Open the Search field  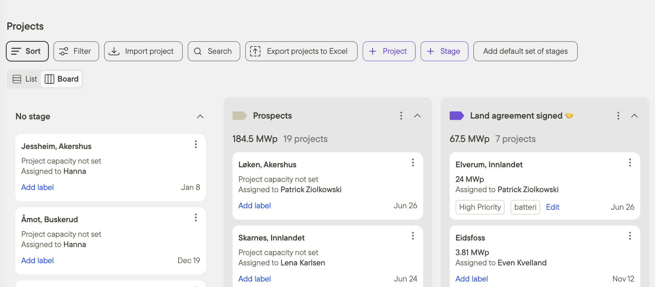pyautogui.click(x=214, y=51)
